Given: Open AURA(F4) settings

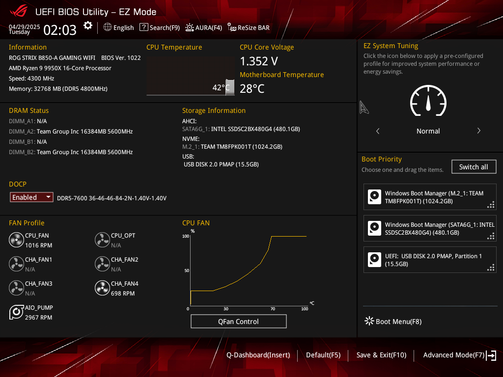Looking at the screenshot, I should pos(208,28).
